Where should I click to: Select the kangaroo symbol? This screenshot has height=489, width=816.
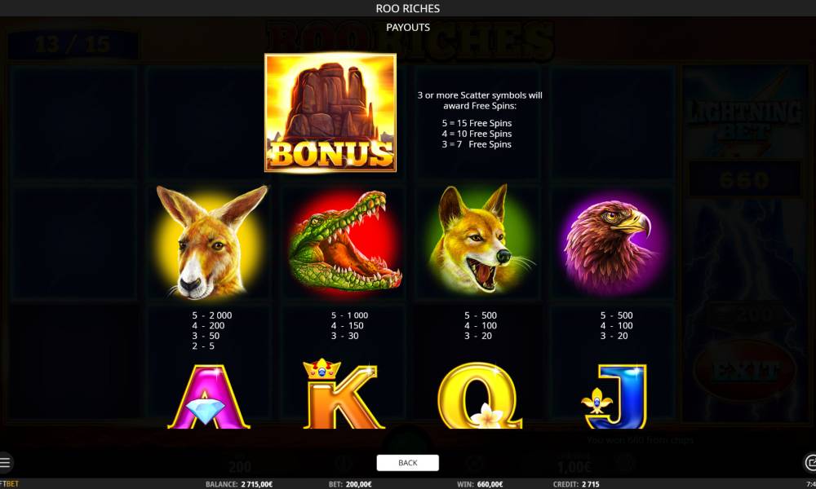coord(211,243)
